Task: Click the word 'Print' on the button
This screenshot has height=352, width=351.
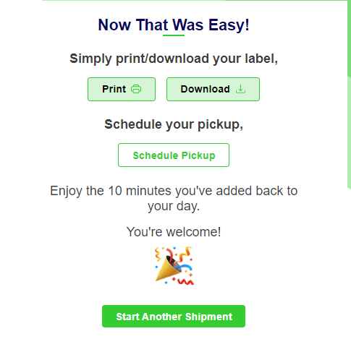Action: click(x=114, y=89)
